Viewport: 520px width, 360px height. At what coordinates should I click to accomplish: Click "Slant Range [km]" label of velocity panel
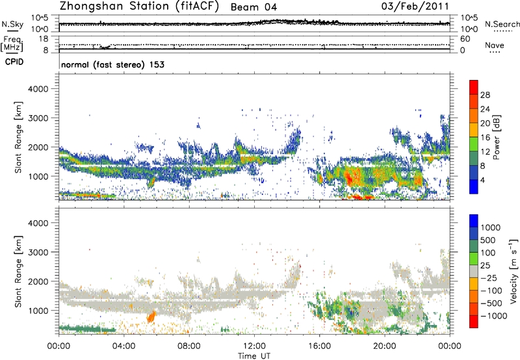coord(18,271)
